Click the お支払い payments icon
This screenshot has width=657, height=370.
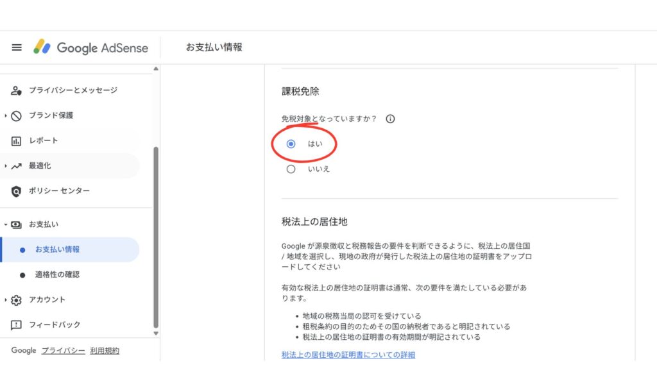[x=16, y=225]
